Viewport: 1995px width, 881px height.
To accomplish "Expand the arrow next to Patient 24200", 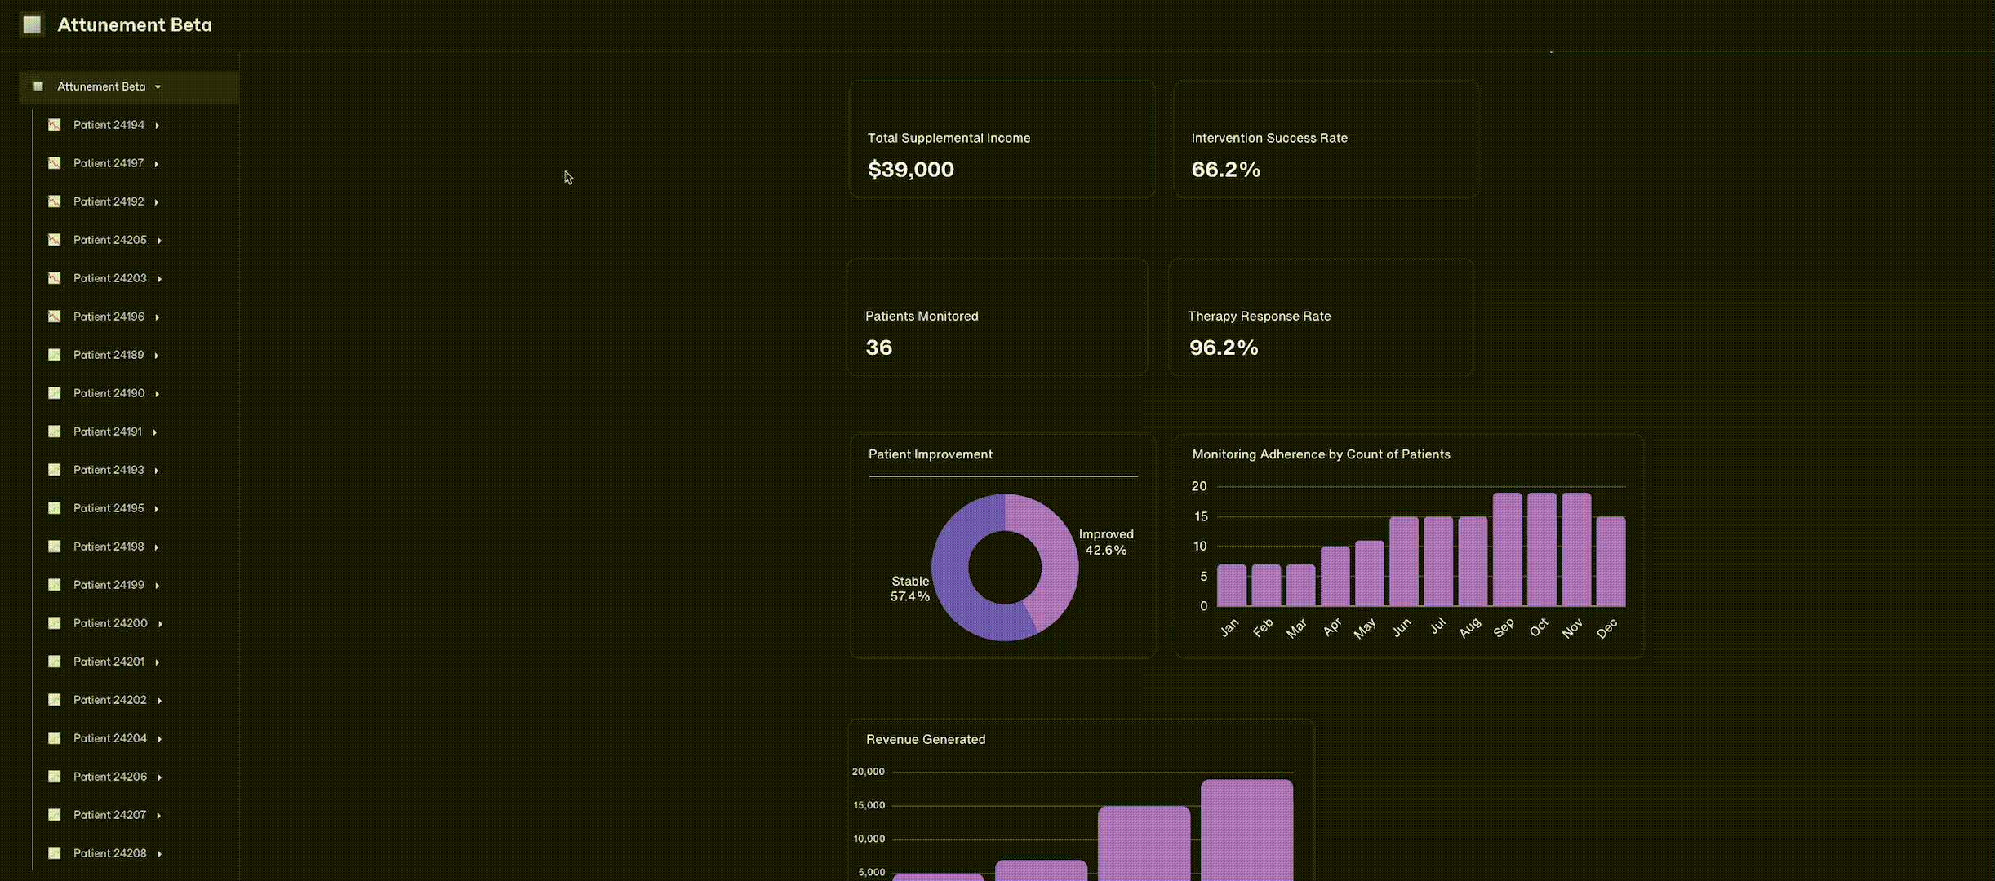I will tap(161, 624).
